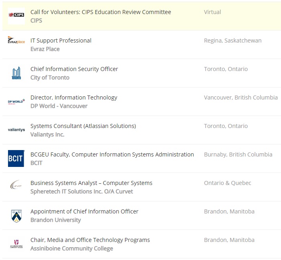Open Systems Consultant (Atlassian Solutions) listing
This screenshot has width=281, height=260.
(83, 126)
